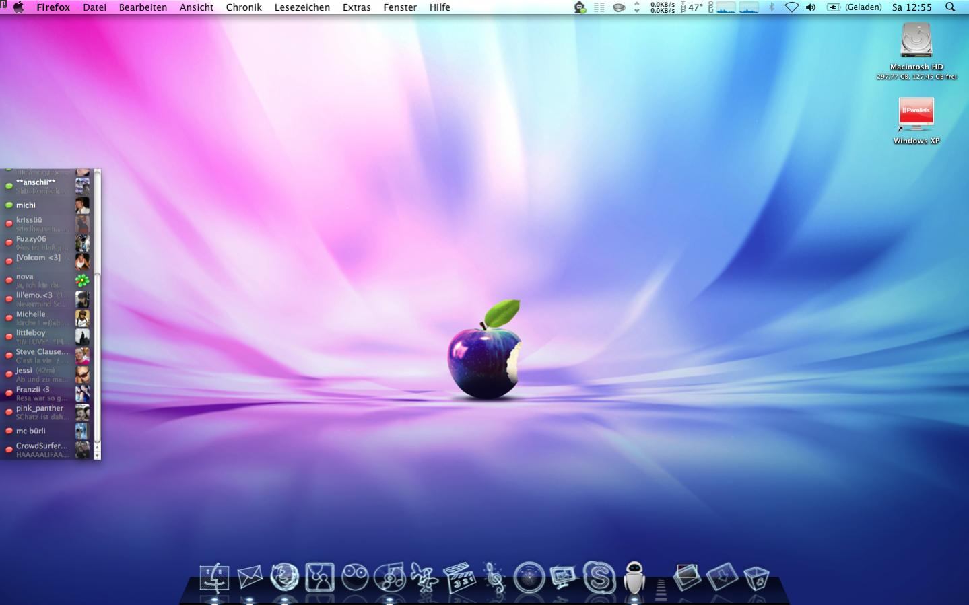
Task: Select contact mc bürli in buddy list
Action: (x=46, y=431)
